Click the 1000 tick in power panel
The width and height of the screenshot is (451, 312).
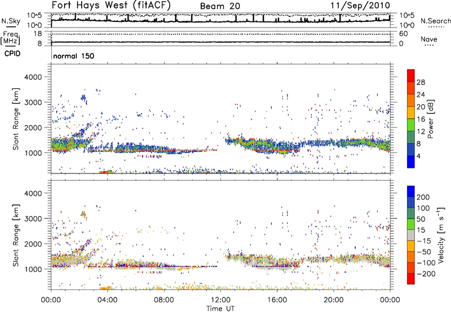click(x=33, y=153)
